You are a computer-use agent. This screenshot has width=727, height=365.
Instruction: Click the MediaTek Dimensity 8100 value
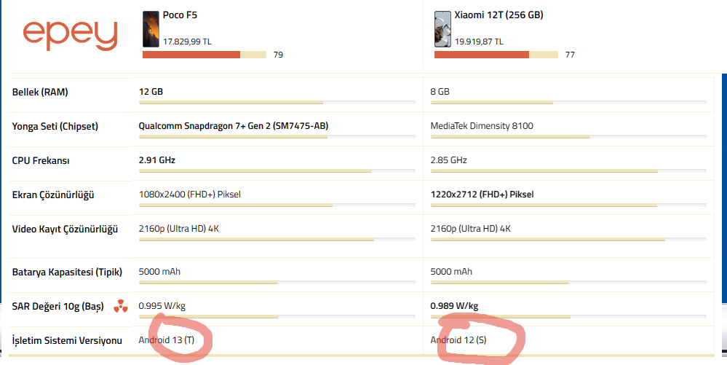(482, 126)
